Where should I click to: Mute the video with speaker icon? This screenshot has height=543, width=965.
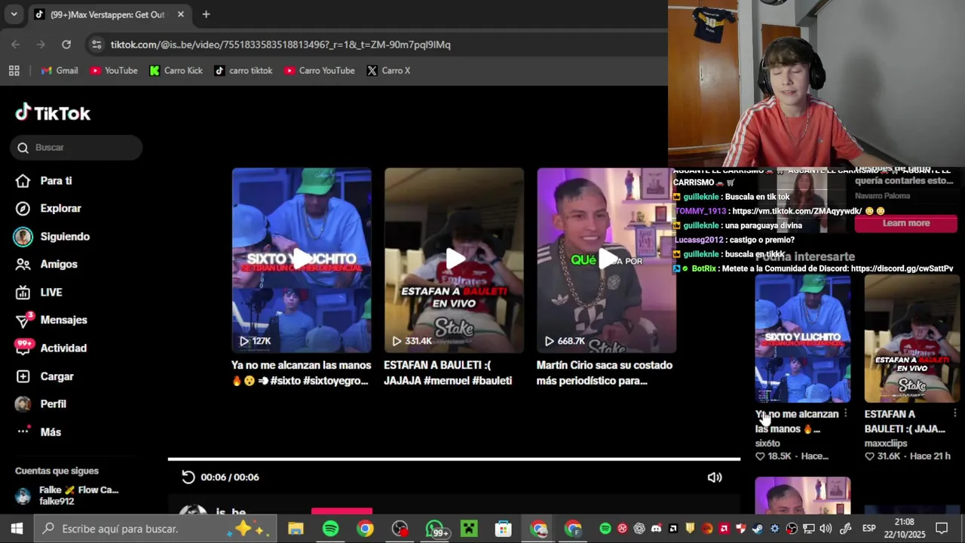(x=715, y=477)
